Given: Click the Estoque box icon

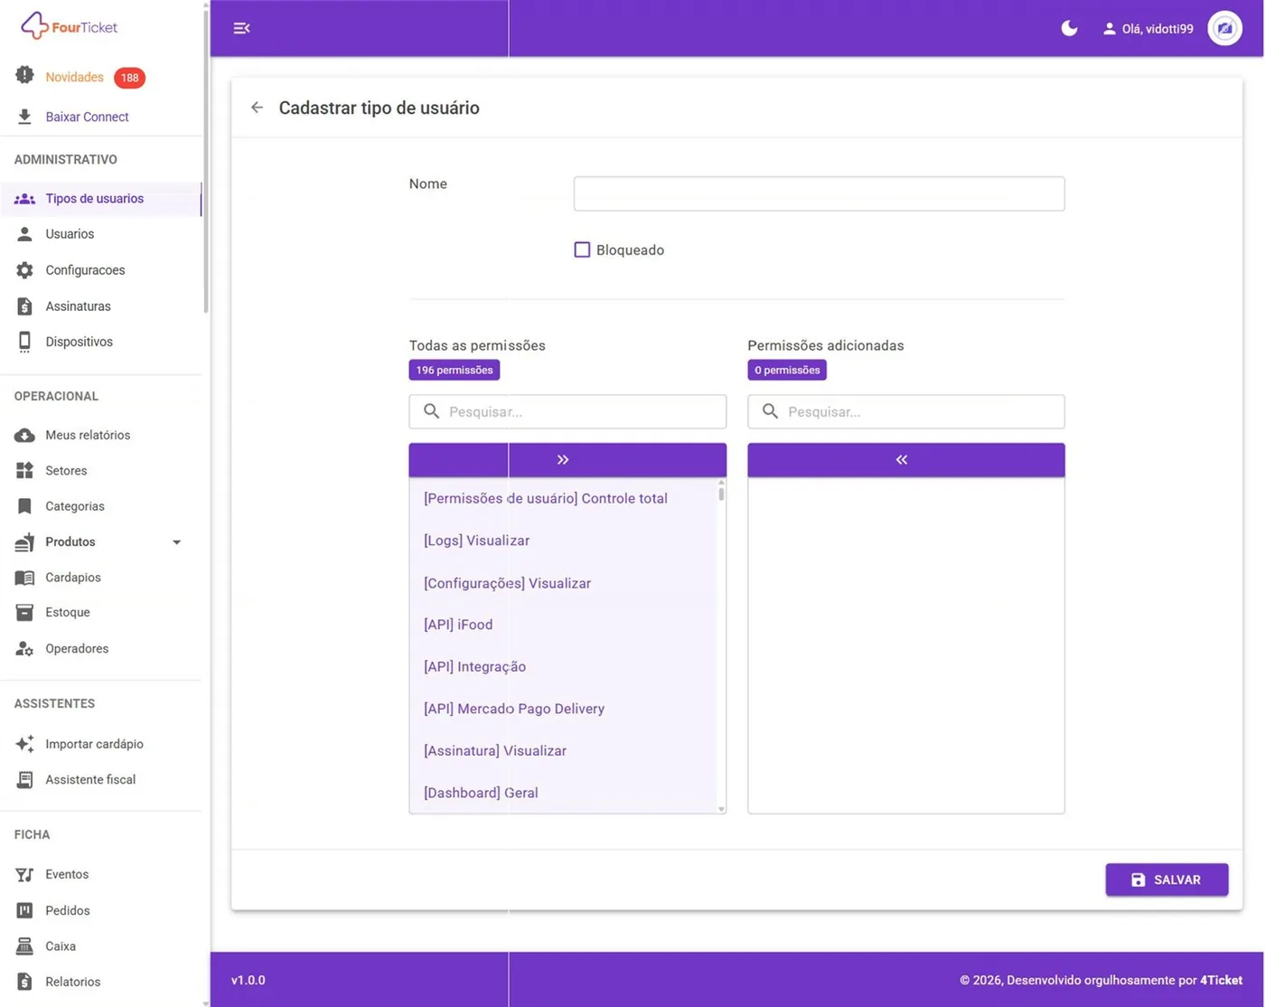Looking at the screenshot, I should tap(24, 613).
